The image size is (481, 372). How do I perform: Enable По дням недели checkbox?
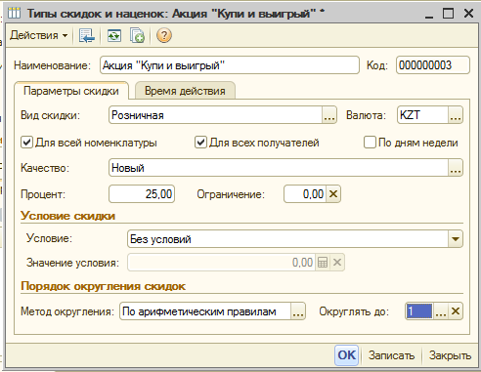370,143
